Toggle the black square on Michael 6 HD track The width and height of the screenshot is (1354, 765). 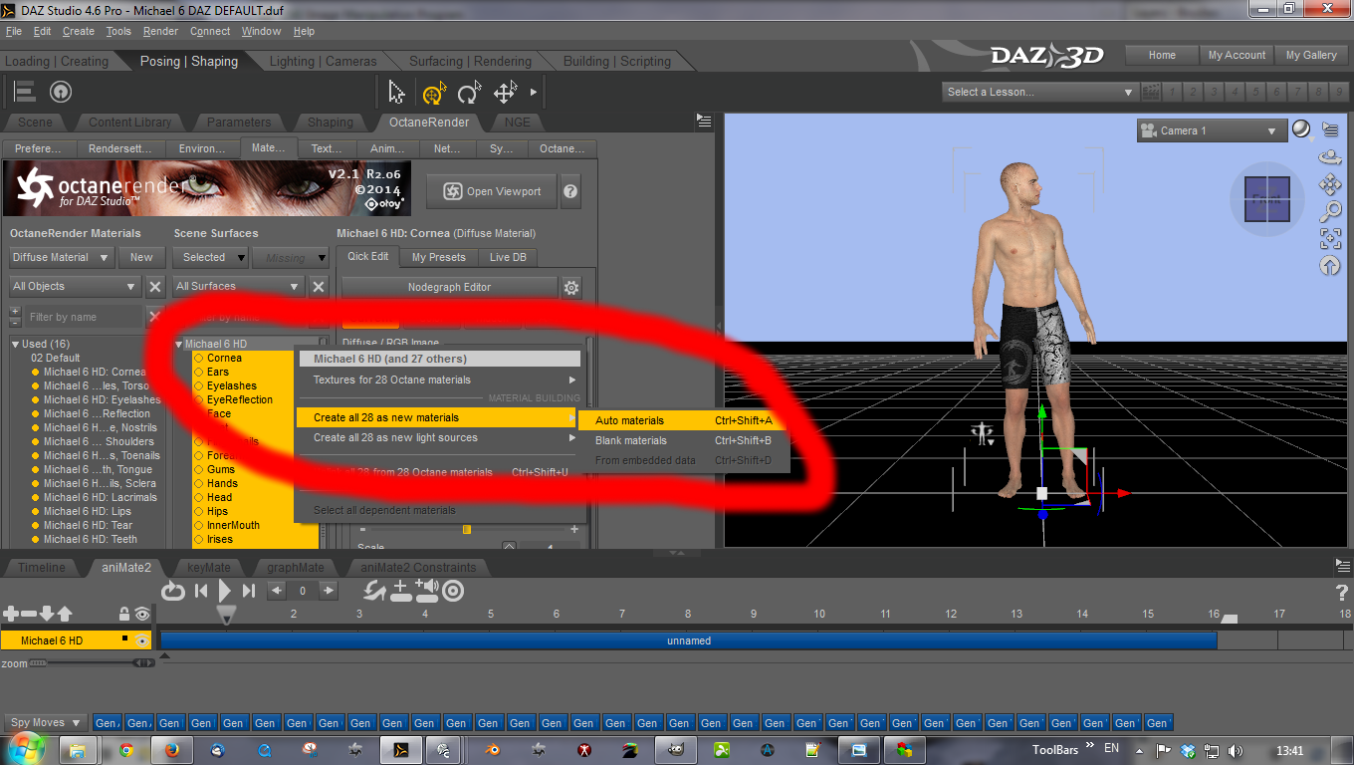point(124,637)
